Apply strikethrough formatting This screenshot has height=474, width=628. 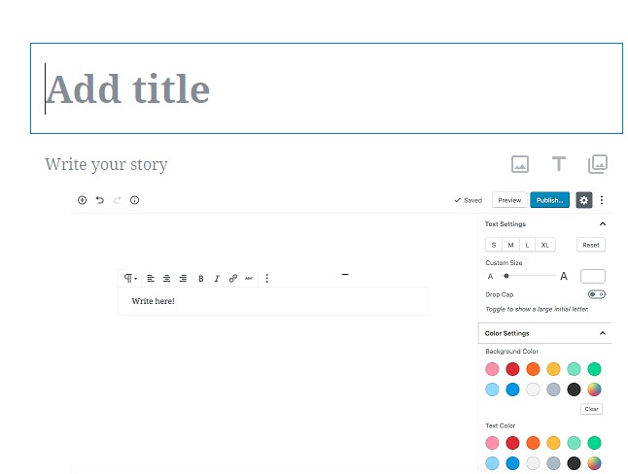pyautogui.click(x=249, y=278)
